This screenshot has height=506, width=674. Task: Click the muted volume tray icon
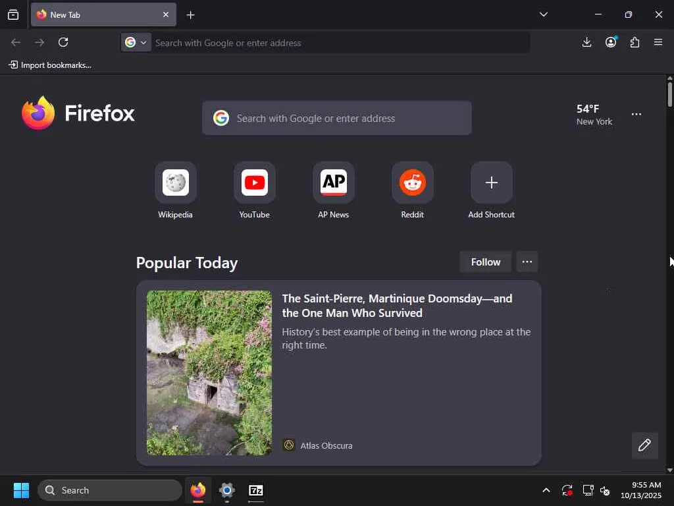coord(606,490)
